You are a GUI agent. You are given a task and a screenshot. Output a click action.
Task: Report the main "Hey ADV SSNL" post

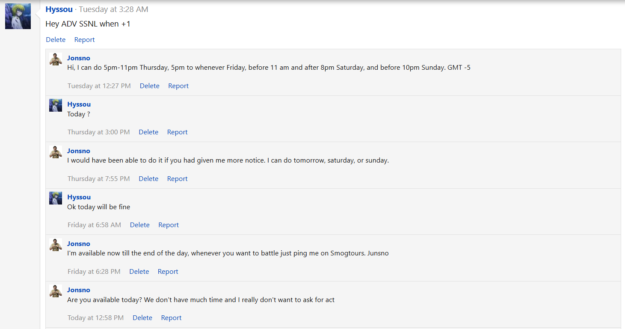tap(84, 40)
